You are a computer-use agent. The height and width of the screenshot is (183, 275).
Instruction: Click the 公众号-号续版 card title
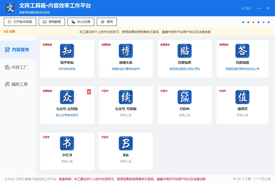126,109
